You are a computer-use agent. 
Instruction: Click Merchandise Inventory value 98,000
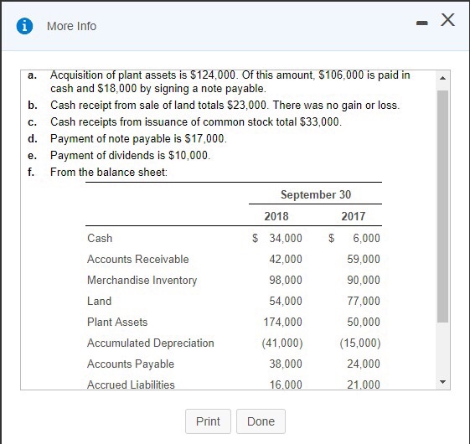pyautogui.click(x=286, y=281)
